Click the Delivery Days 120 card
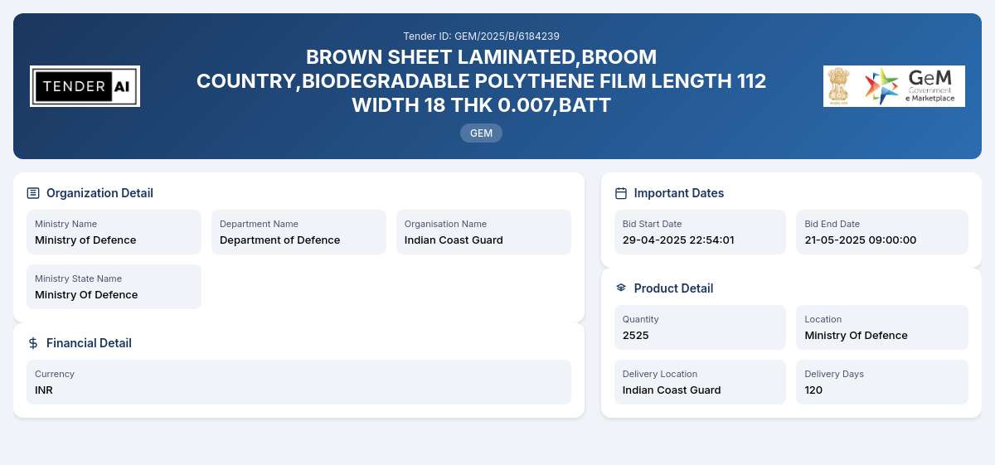This screenshot has width=995, height=465. click(x=882, y=382)
